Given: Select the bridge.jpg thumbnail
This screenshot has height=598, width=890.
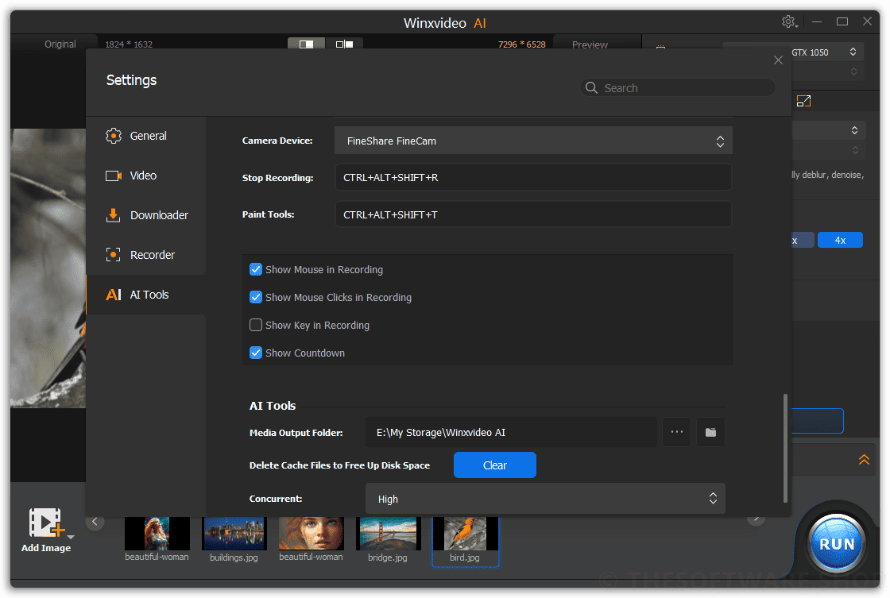Looking at the screenshot, I should [x=389, y=534].
